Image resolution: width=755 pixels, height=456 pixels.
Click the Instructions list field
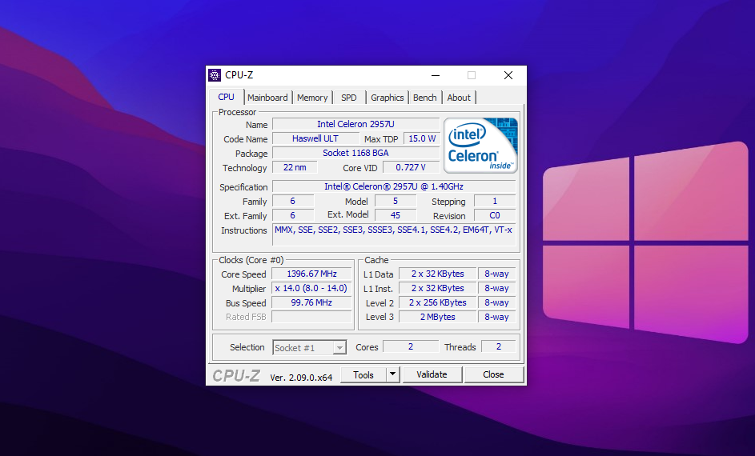coord(394,235)
